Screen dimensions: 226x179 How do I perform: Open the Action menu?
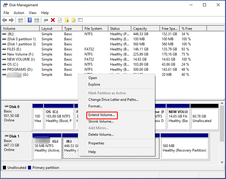coord(19,13)
